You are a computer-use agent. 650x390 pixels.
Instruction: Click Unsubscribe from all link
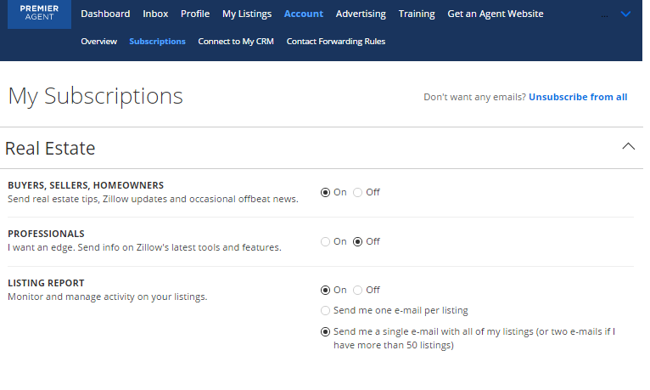[x=578, y=97]
